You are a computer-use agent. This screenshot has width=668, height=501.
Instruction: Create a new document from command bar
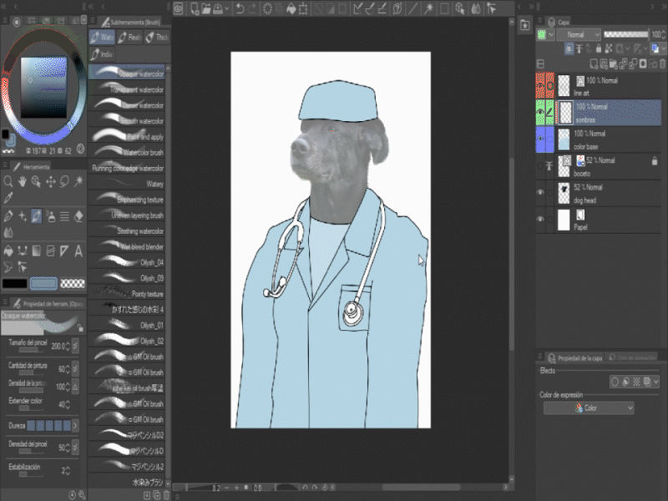click(195, 8)
